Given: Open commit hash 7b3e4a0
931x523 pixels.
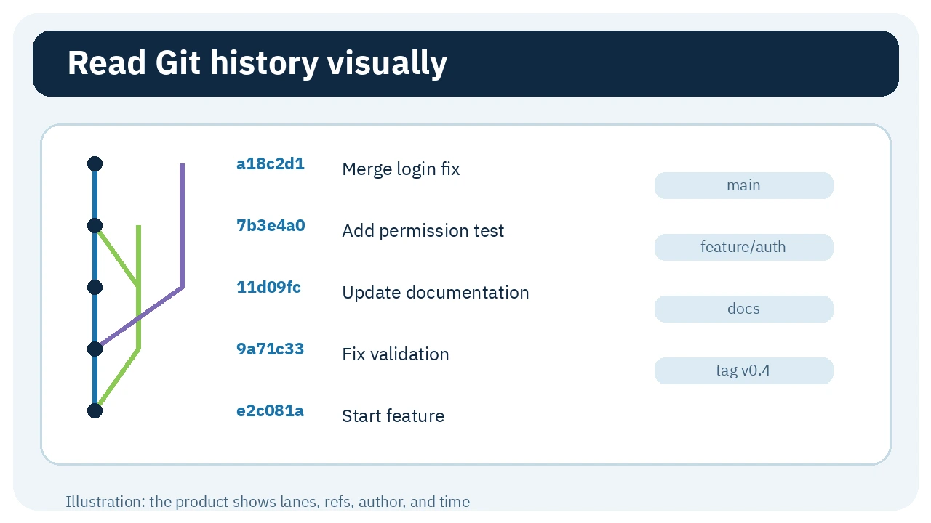Looking at the screenshot, I should 271,226.
